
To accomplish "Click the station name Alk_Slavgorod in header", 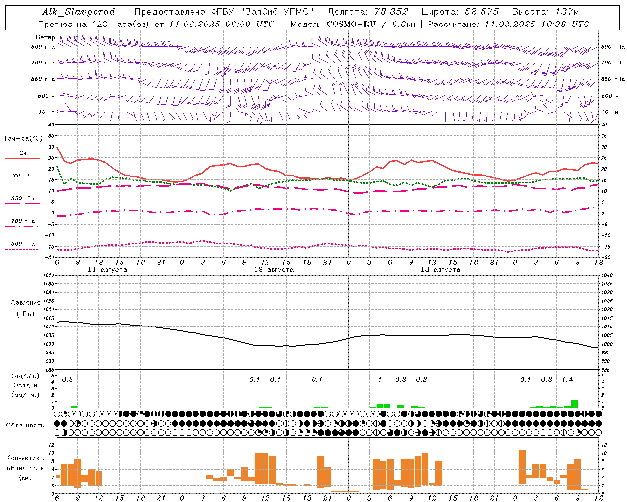I will (x=78, y=12).
